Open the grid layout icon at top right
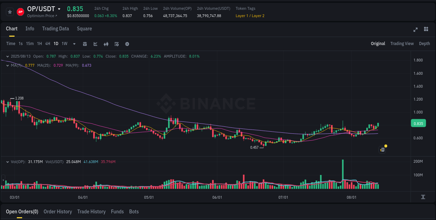Viewport: 436px width, 220px height. pos(426,30)
